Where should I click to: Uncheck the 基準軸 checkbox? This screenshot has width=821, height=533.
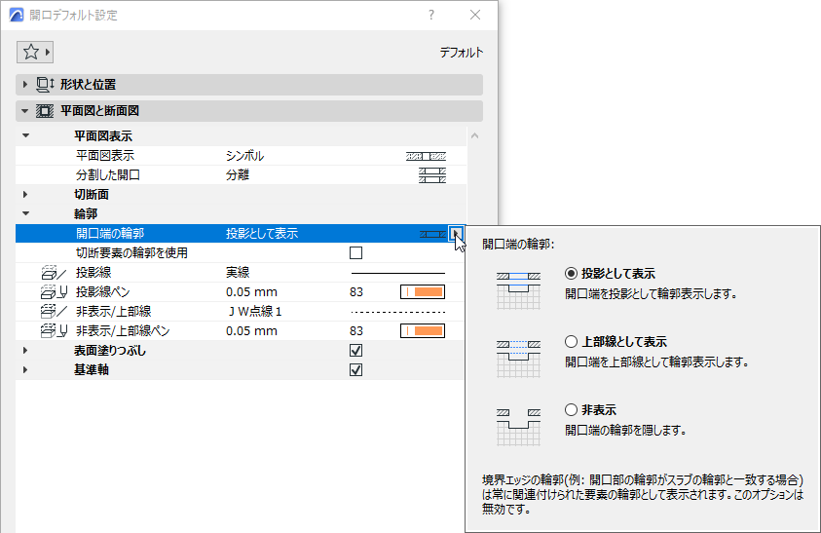[x=356, y=370]
